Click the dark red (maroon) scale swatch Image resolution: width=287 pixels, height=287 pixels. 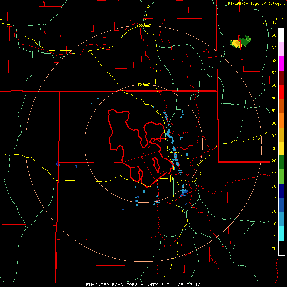tap(282, 78)
